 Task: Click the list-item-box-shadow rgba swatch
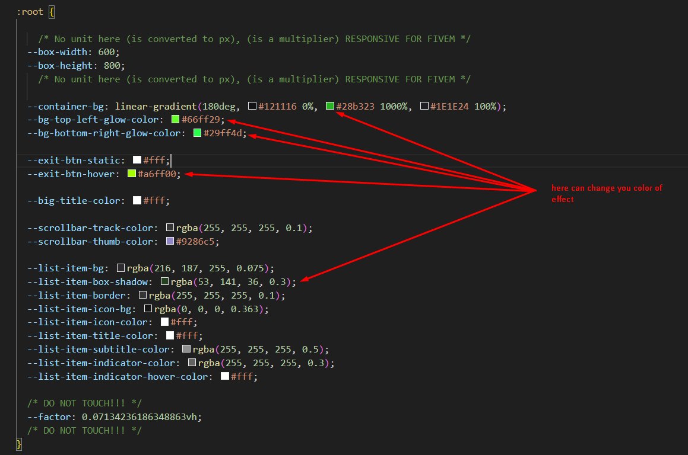[164, 281]
